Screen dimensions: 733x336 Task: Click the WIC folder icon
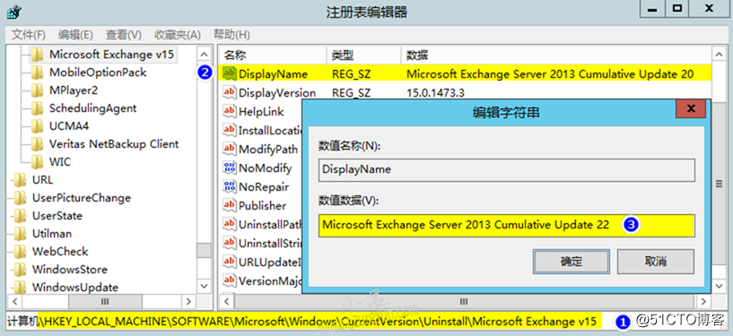38,162
